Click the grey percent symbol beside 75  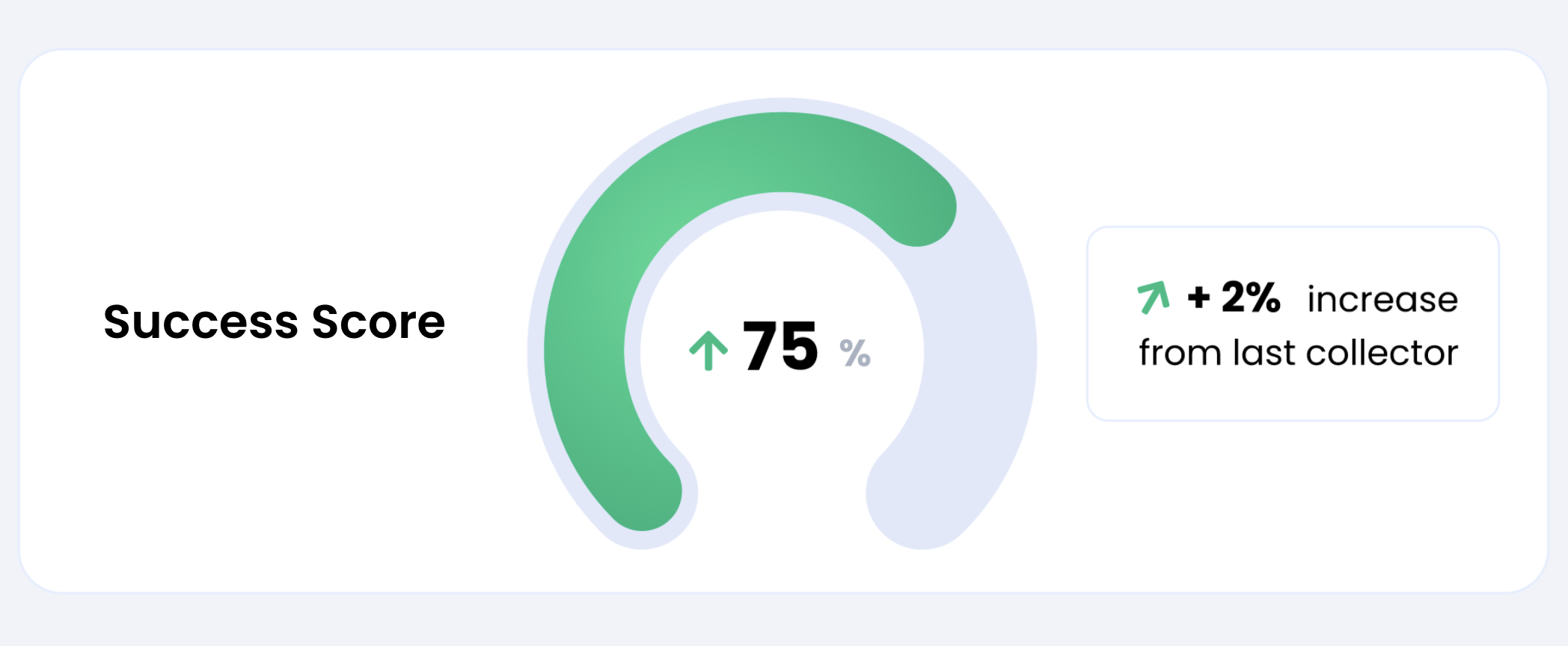(x=855, y=353)
